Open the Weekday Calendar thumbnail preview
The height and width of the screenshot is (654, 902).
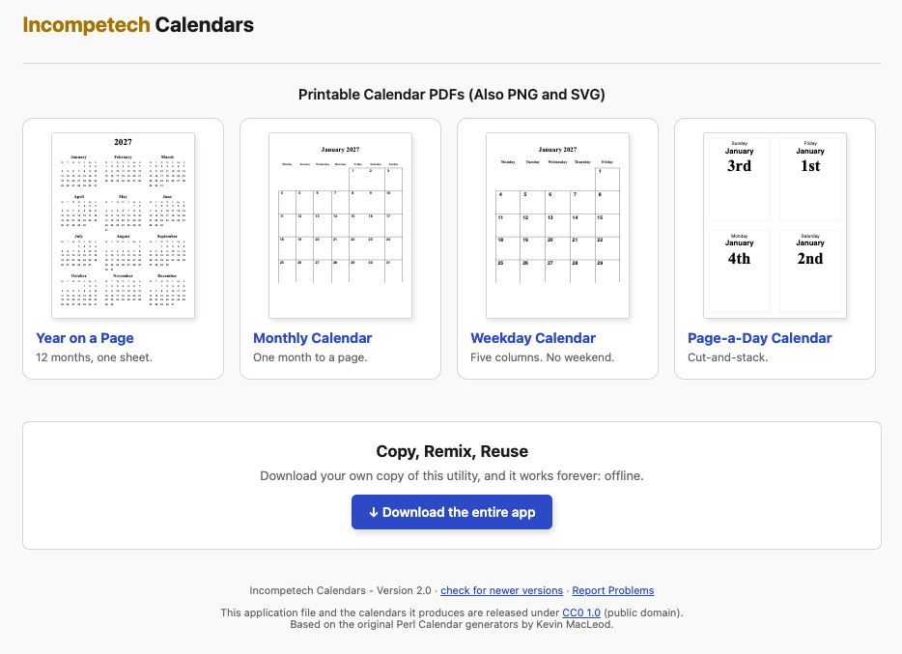tap(557, 225)
